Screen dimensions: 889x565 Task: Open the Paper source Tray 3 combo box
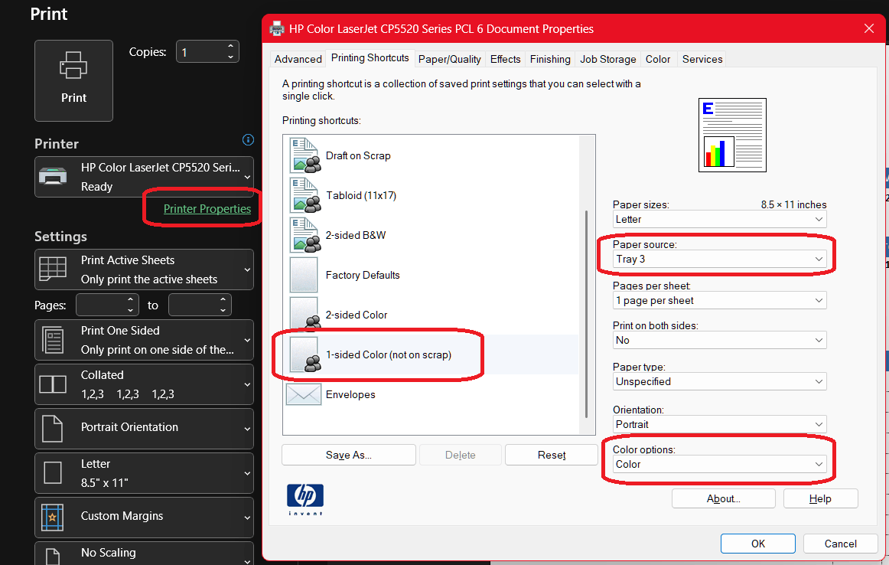(x=719, y=259)
